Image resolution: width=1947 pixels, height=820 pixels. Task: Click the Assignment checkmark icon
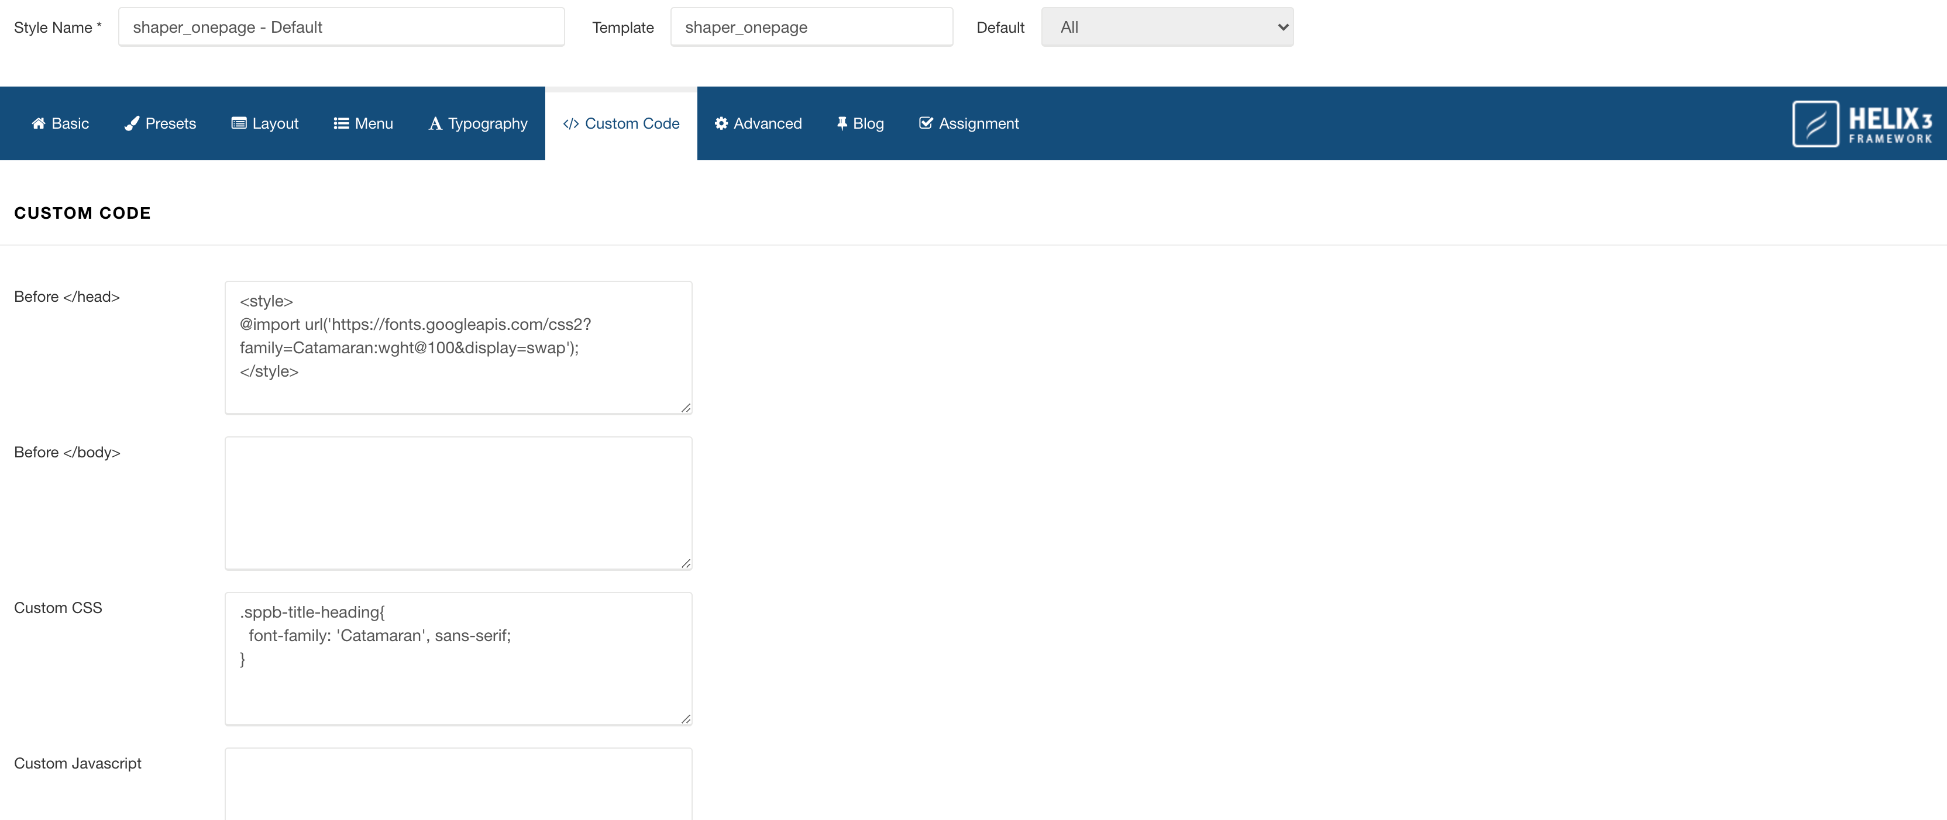(925, 122)
